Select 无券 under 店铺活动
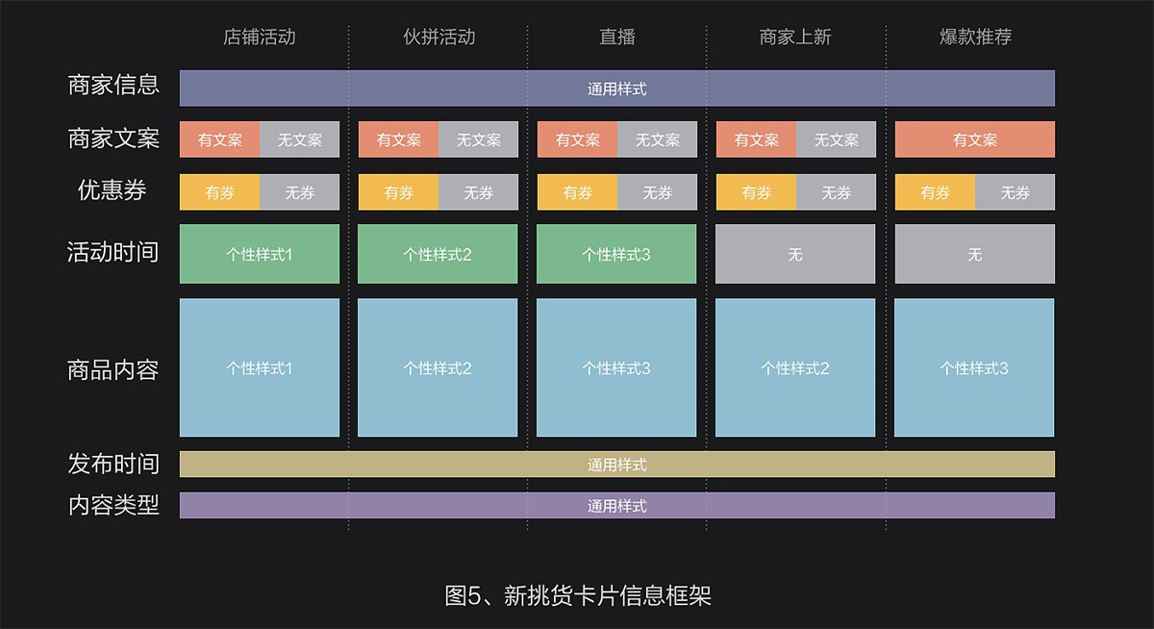 click(300, 192)
